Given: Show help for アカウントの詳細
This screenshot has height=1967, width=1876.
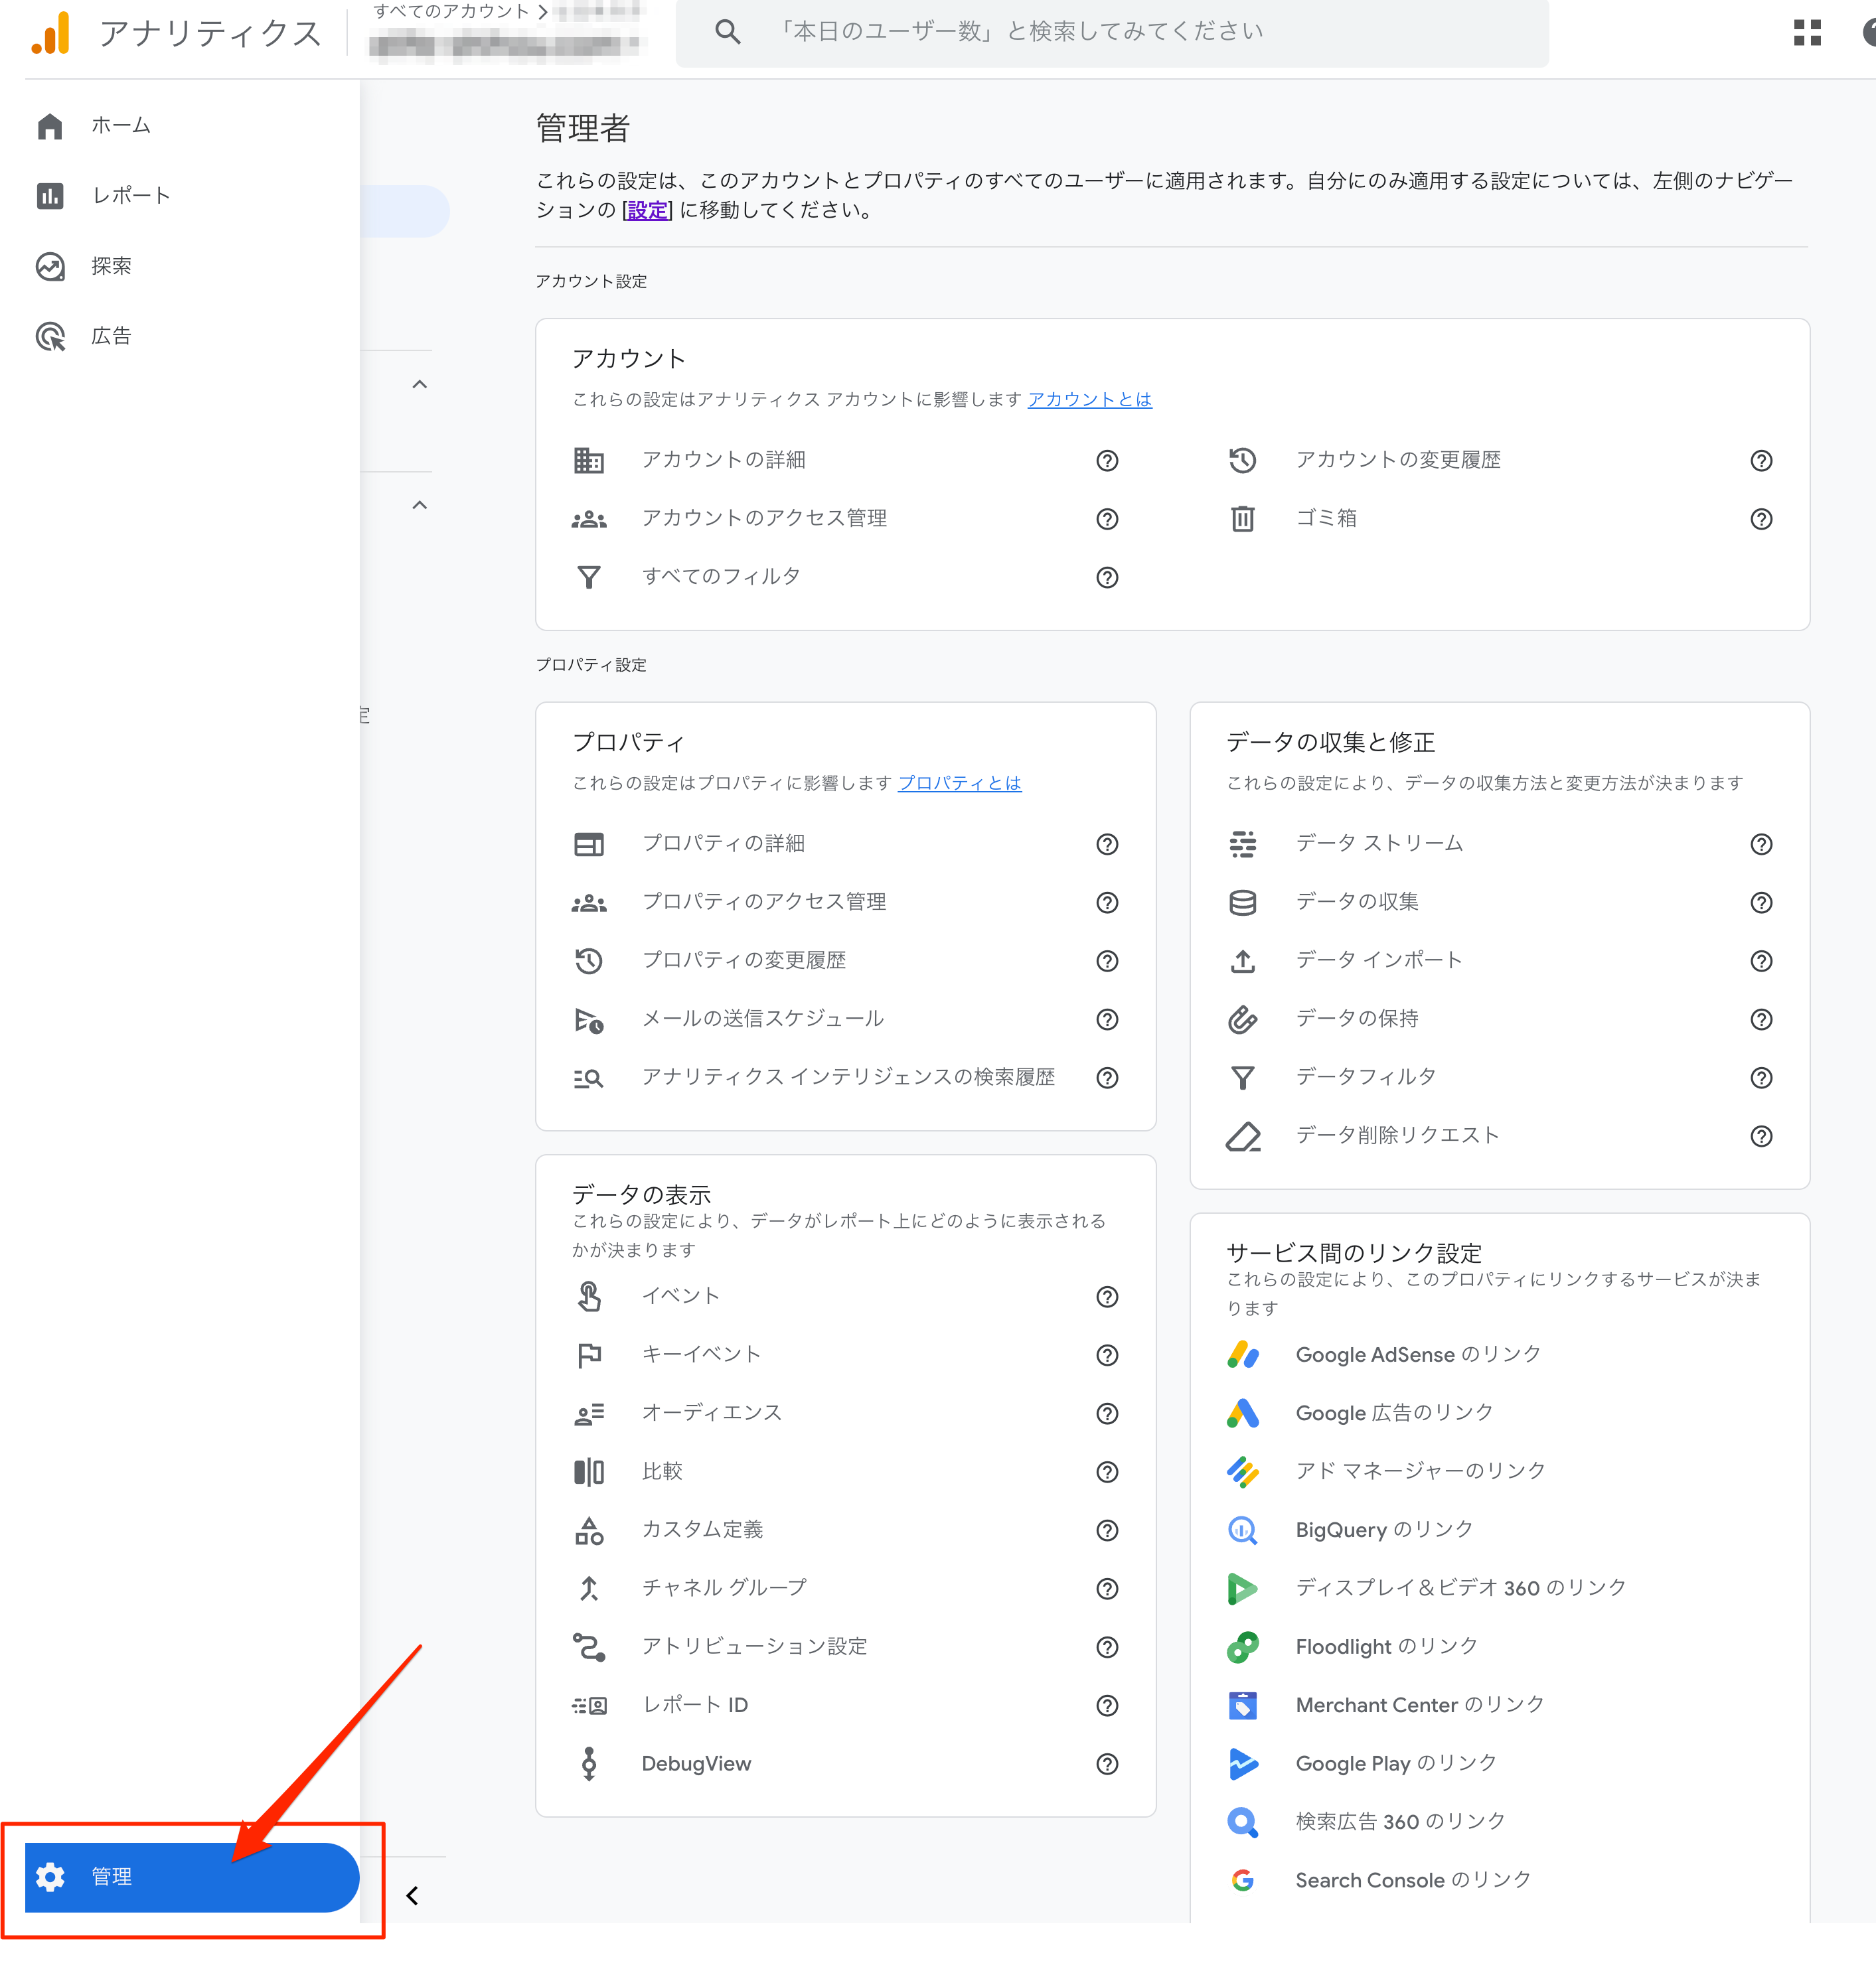Looking at the screenshot, I should tap(1107, 461).
